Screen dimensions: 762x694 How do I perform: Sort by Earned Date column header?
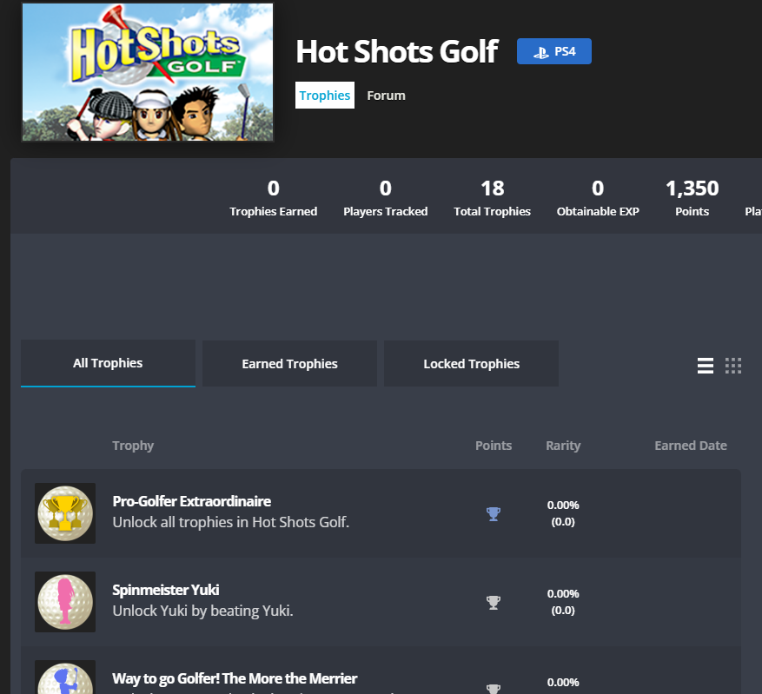click(x=691, y=446)
